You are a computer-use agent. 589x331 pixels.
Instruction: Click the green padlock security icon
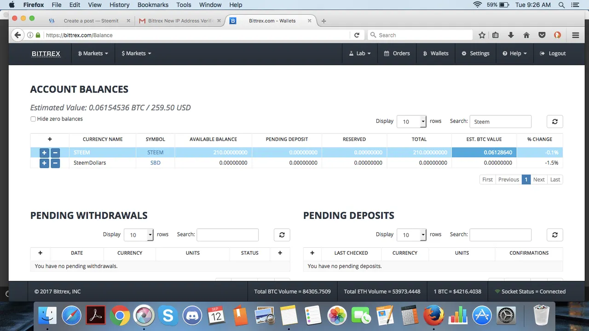click(38, 35)
